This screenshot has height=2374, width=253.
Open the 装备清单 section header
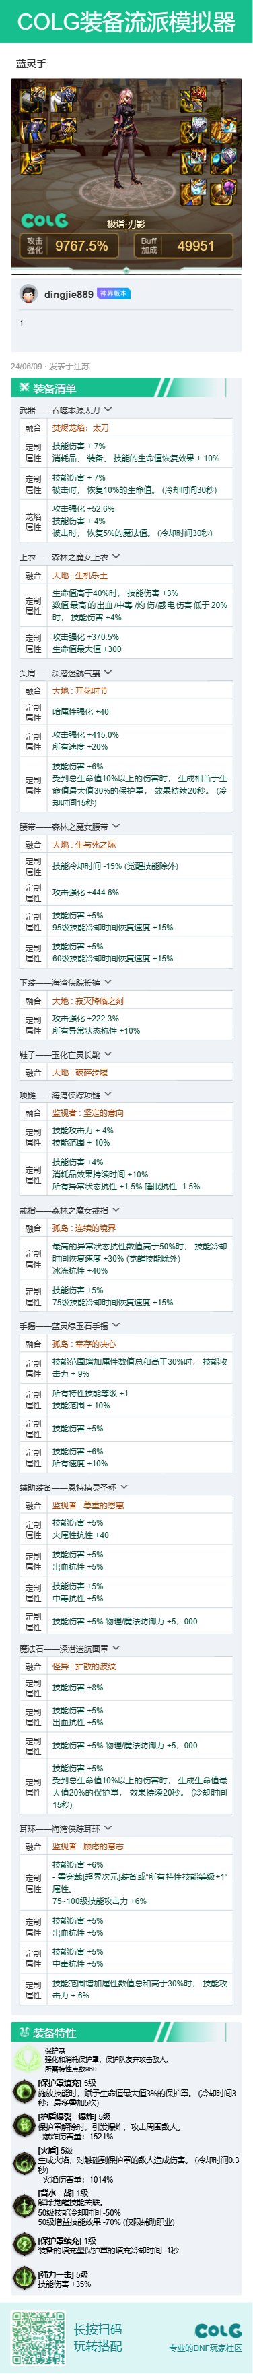(x=126, y=388)
